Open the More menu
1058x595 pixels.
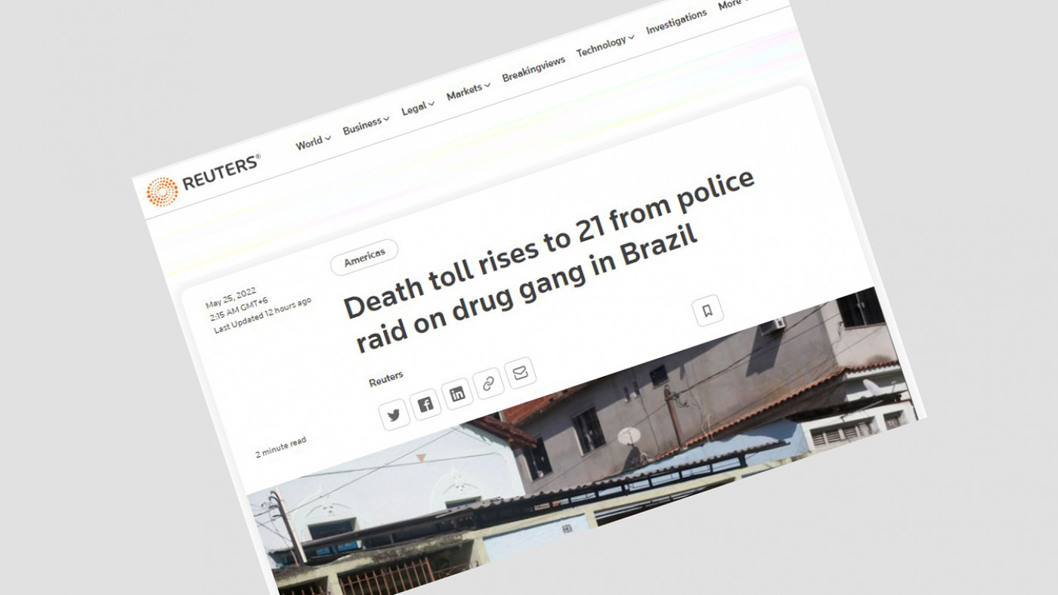(734, 4)
